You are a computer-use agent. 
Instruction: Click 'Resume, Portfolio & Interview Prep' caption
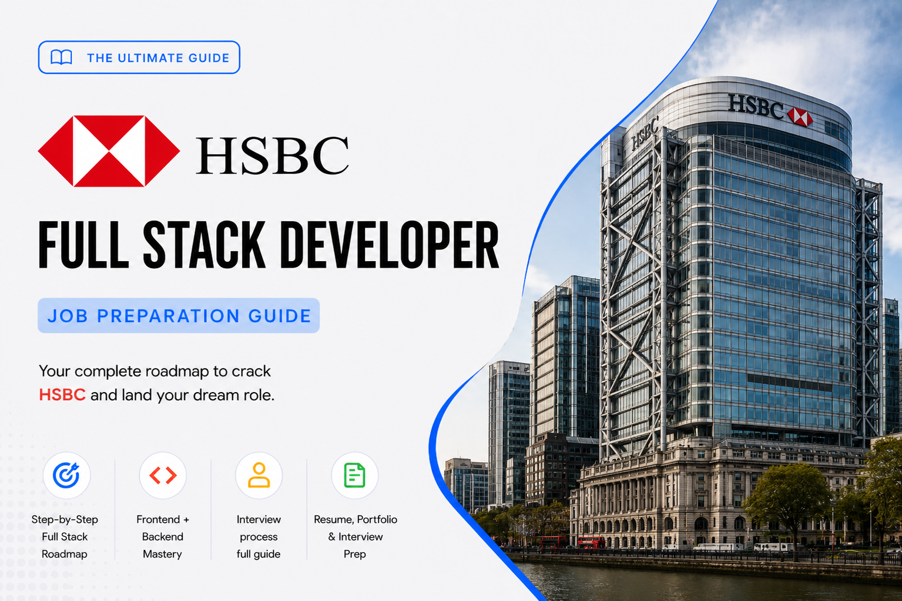click(x=355, y=536)
